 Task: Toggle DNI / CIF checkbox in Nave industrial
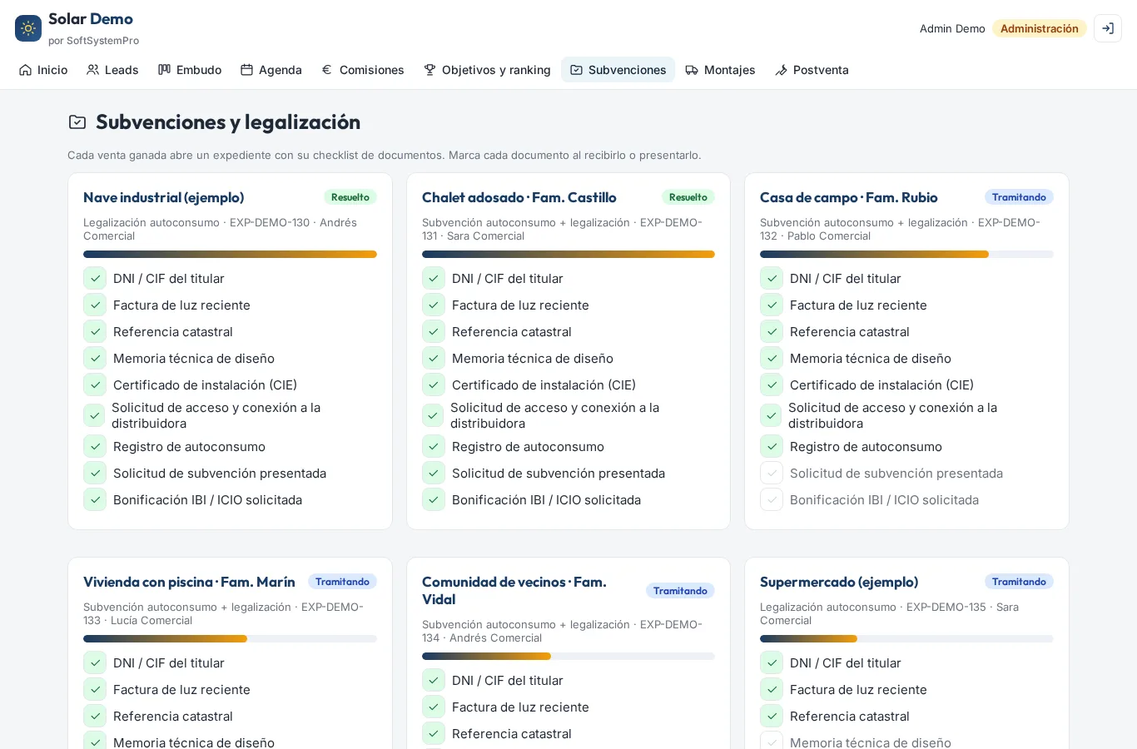(x=95, y=279)
